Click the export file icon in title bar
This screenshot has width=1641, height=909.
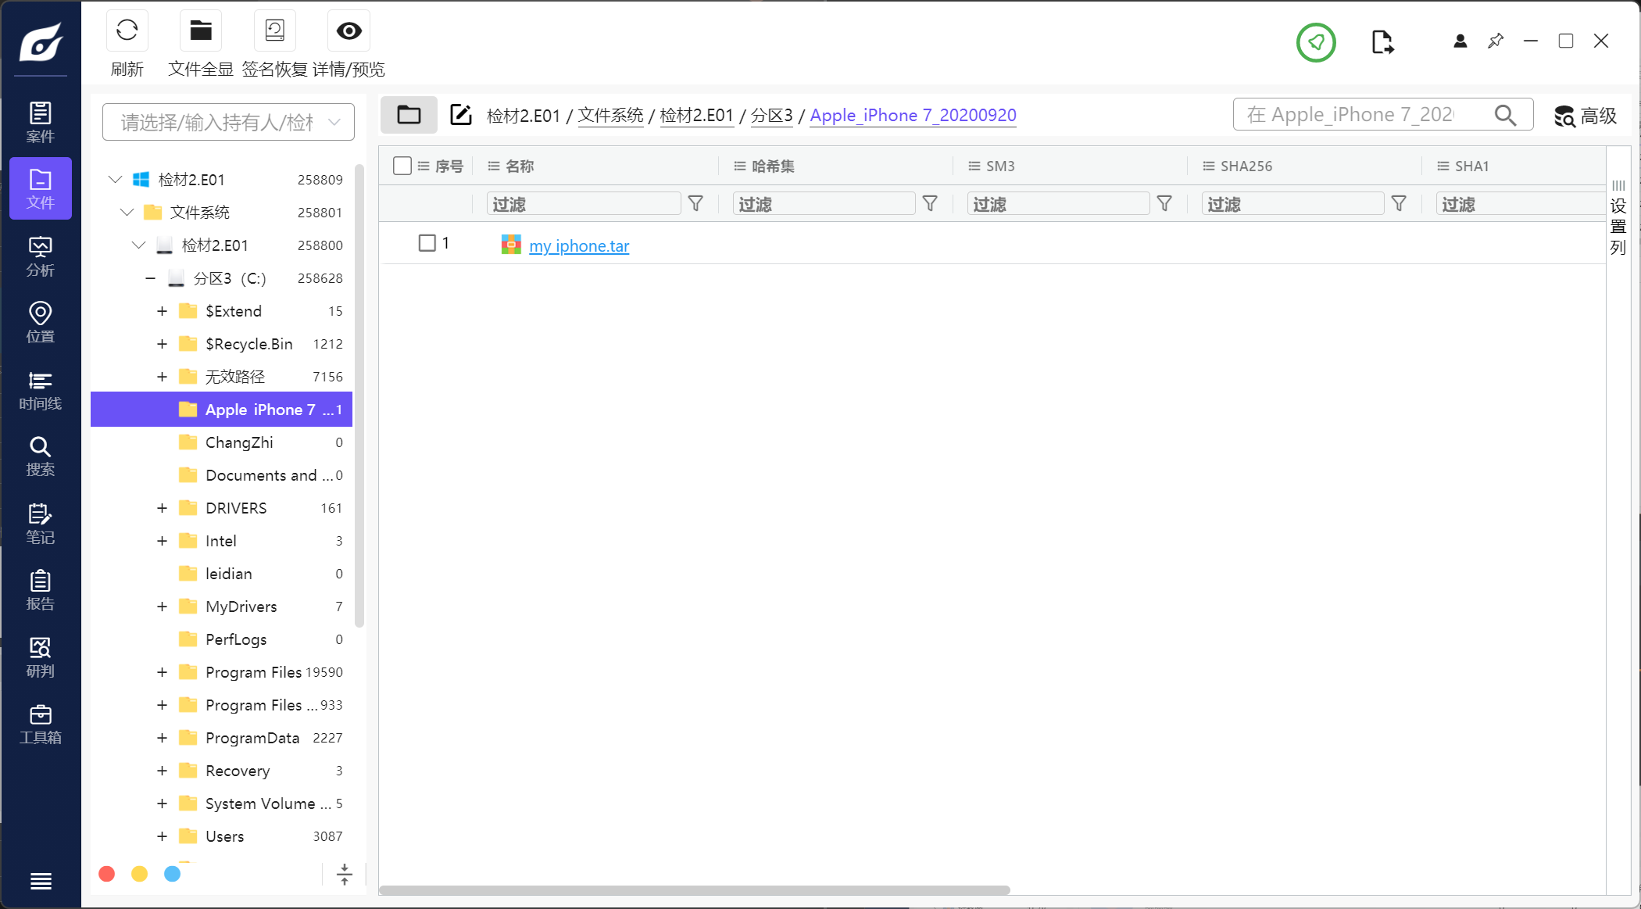(1382, 42)
